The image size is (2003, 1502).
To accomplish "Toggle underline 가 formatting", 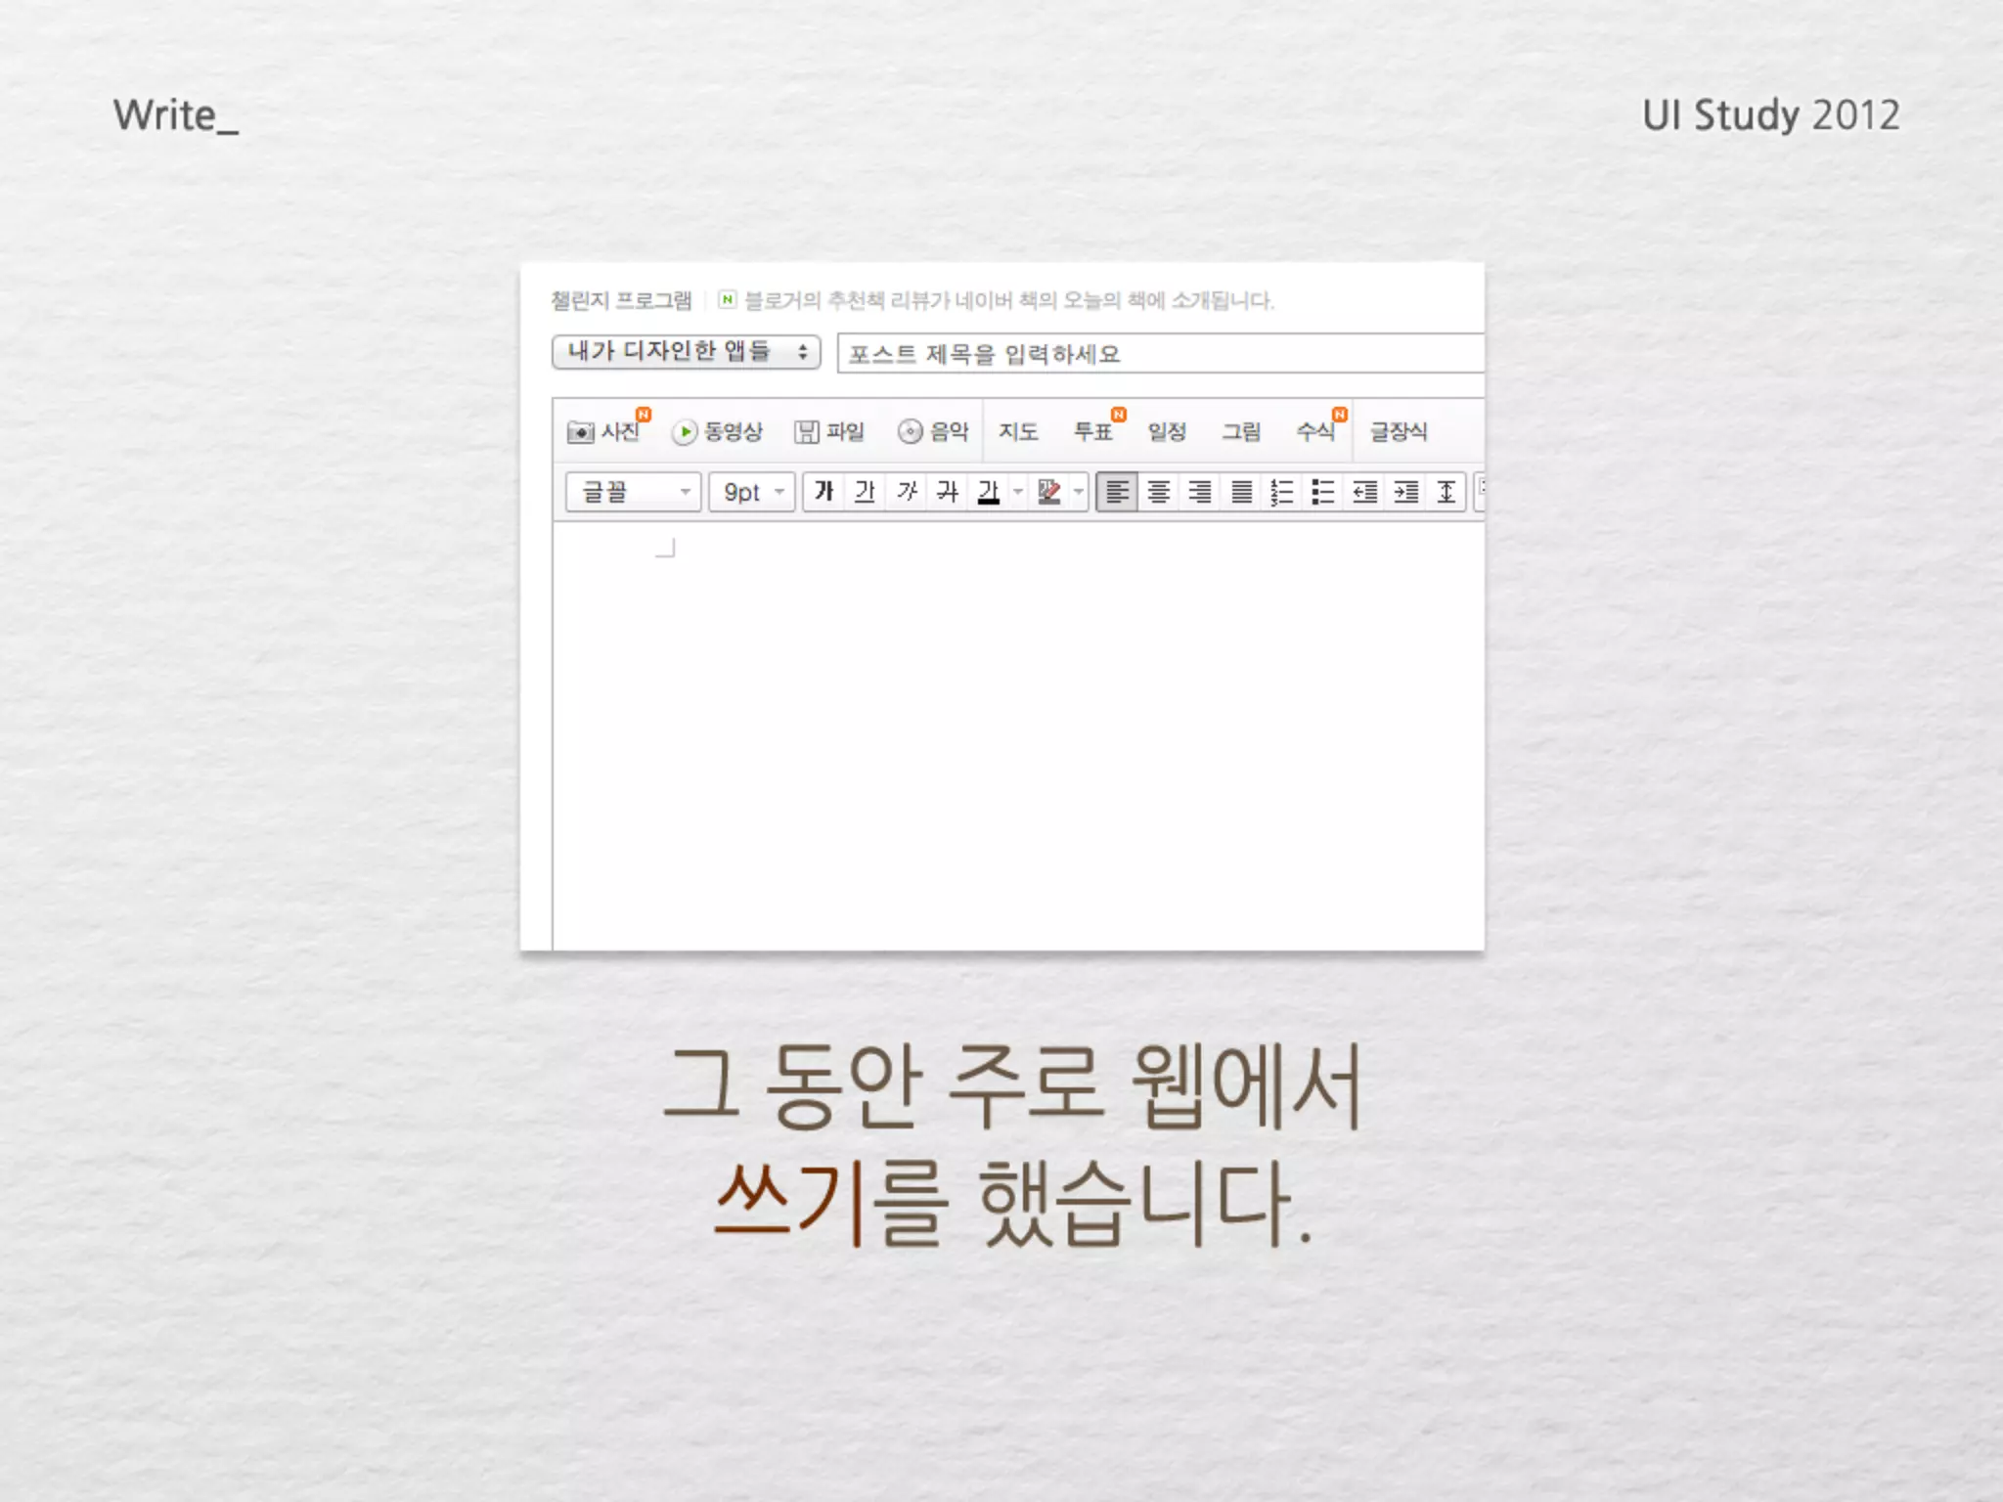I will pyautogui.click(x=865, y=491).
